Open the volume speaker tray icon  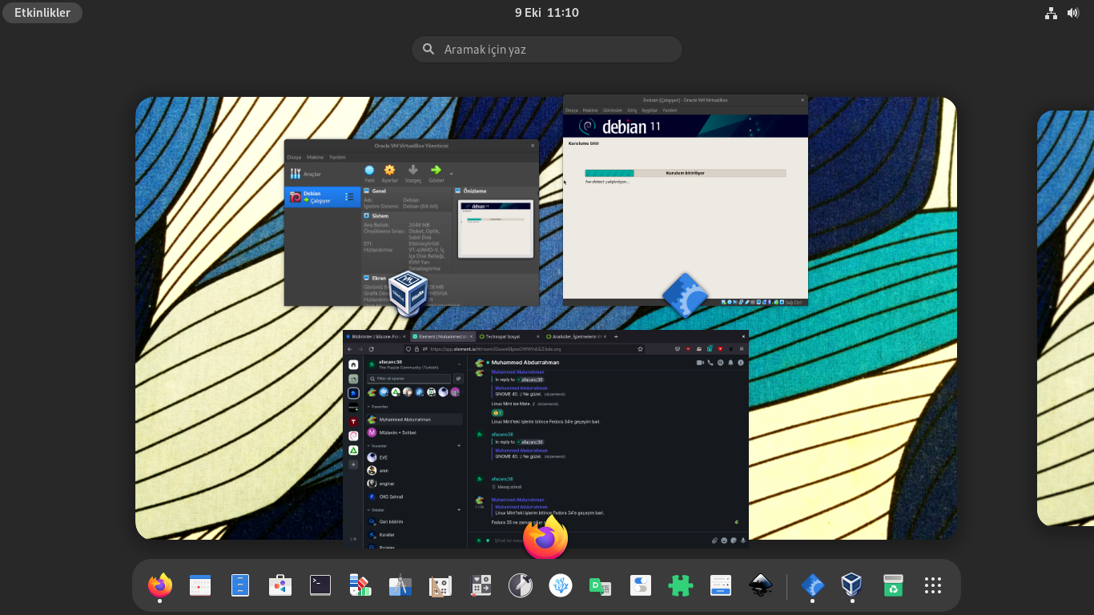(x=1073, y=13)
